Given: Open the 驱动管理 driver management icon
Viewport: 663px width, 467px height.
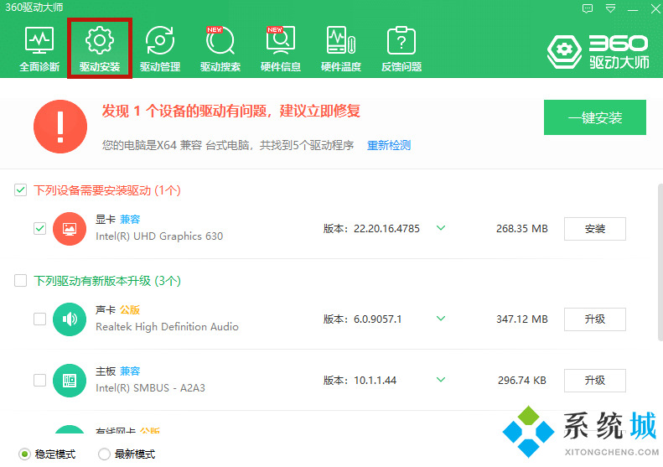Looking at the screenshot, I should (160, 49).
